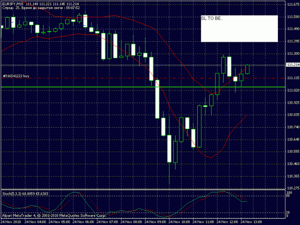Click the 110.740 price axis label

click(x=293, y=127)
